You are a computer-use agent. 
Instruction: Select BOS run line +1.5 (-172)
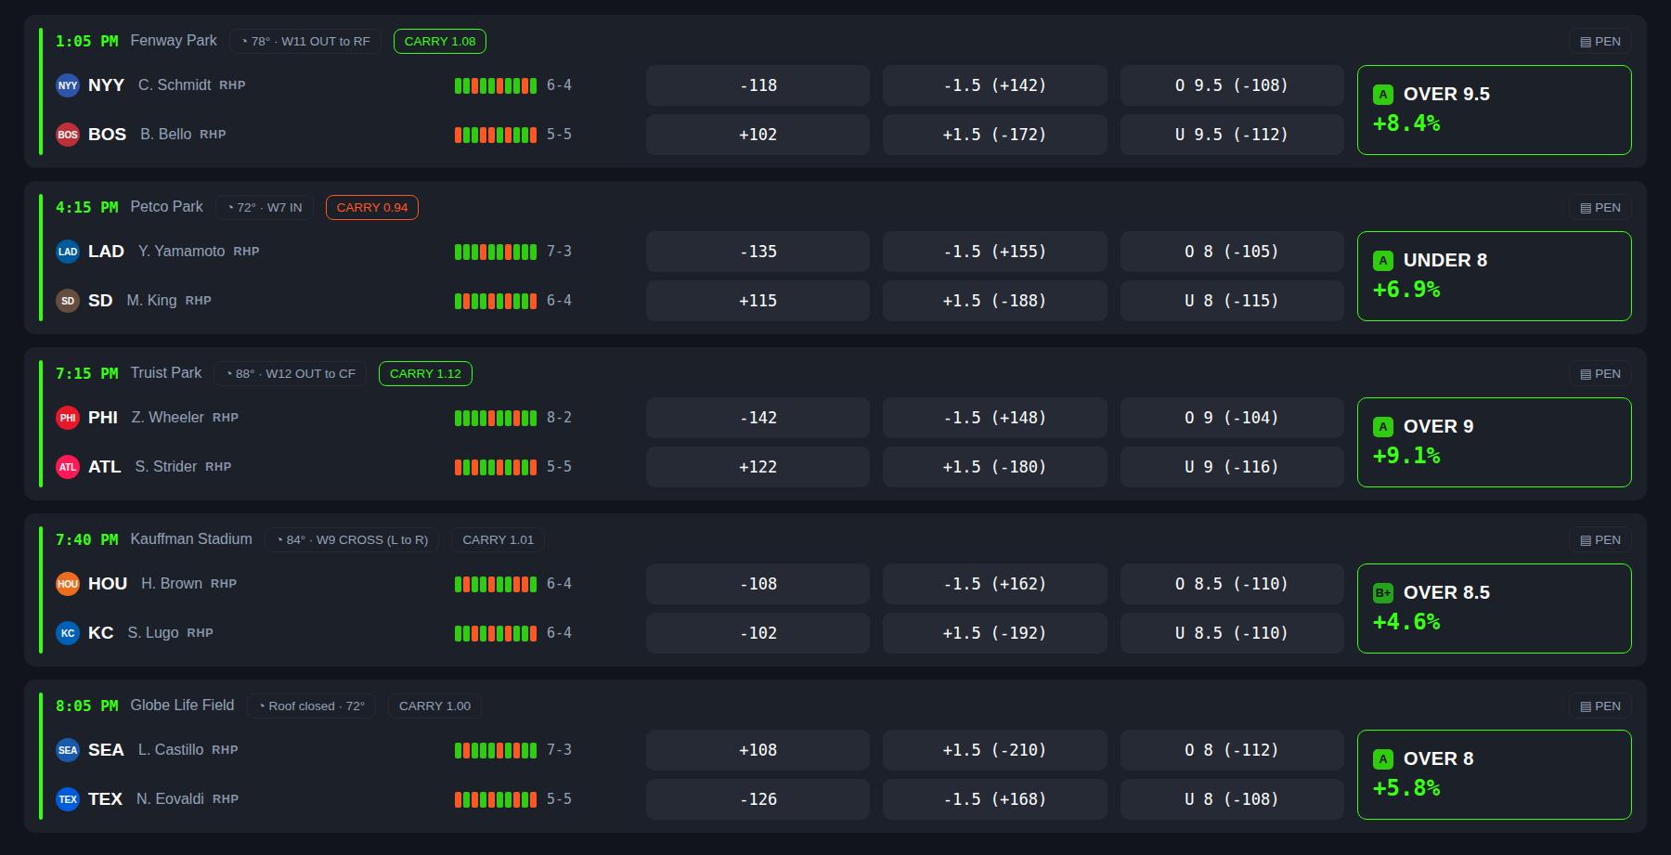click(994, 135)
